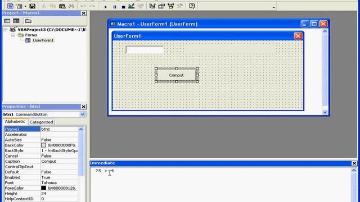Click View Object icon in Project panel
Viewport: 360px width, 202px height.
click(16, 21)
